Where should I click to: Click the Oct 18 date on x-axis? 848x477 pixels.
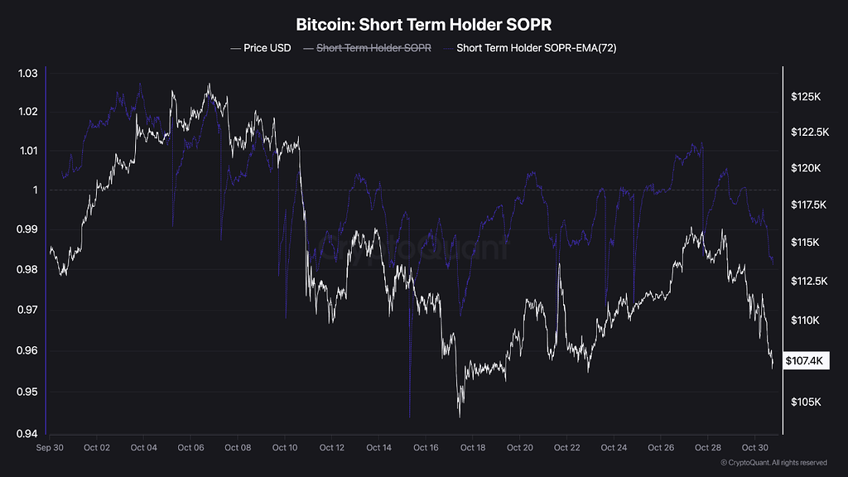pyautogui.click(x=473, y=448)
